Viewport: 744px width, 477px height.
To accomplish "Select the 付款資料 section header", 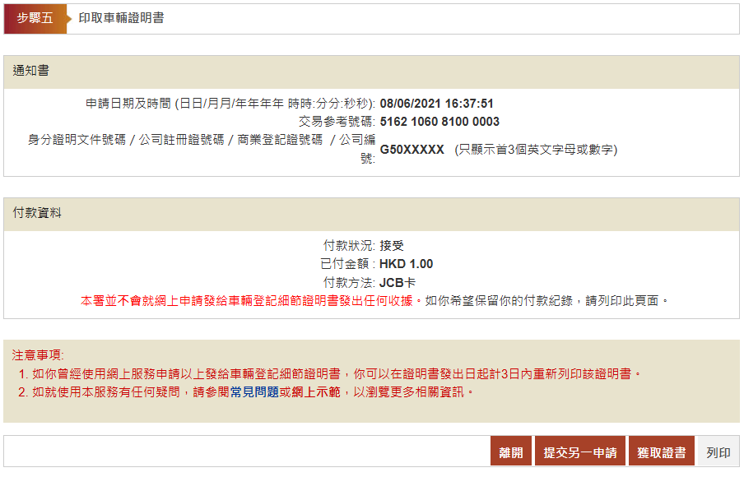I will pyautogui.click(x=37, y=213).
